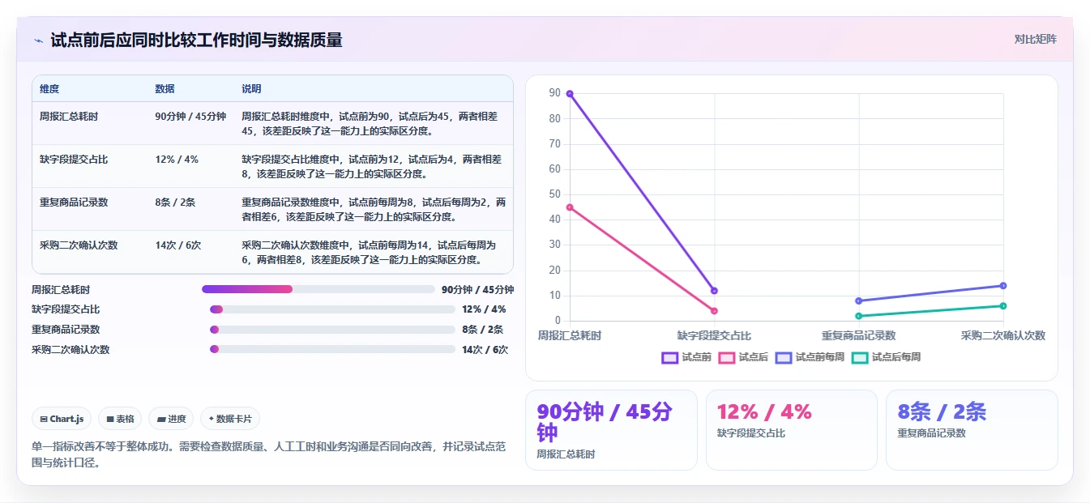The width and height of the screenshot is (1090, 503).
Task: Click the table value 90分钟 / 45分钟
Action: (x=190, y=117)
